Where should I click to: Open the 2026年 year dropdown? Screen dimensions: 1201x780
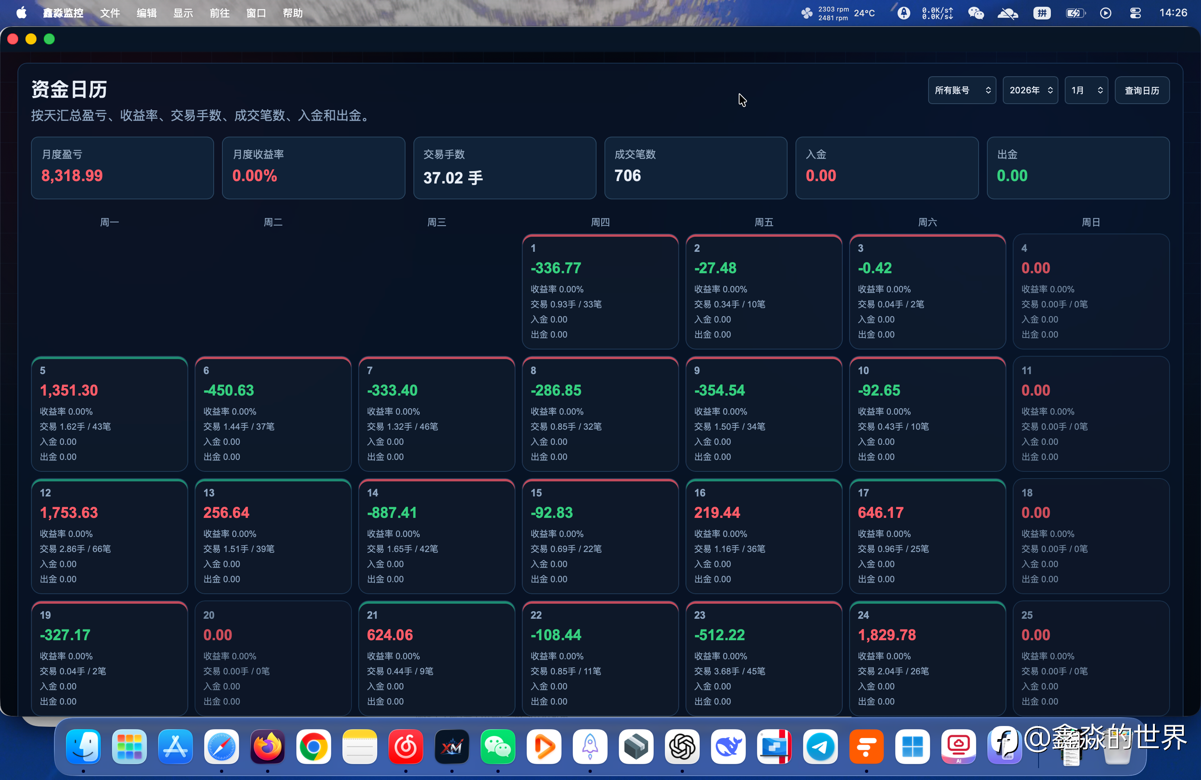pos(1031,90)
